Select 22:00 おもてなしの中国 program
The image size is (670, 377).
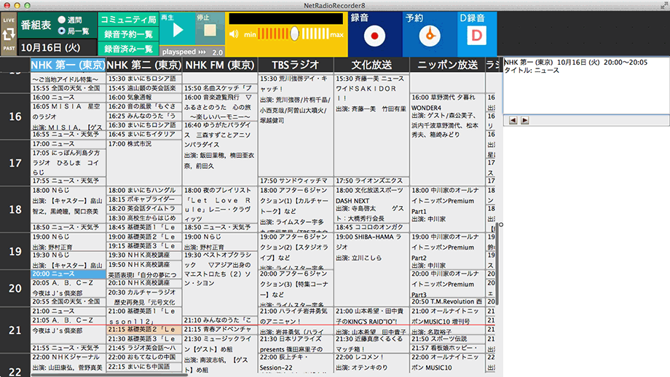(144, 357)
